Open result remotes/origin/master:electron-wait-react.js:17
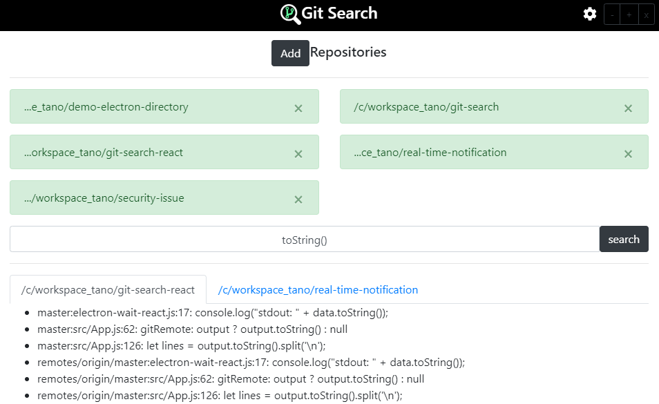The height and width of the screenshot is (404, 659). pos(251,362)
